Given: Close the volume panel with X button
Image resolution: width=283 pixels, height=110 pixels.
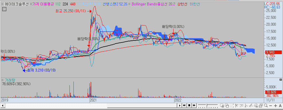Looking at the screenshot, I should pyautogui.click(x=280, y=80).
